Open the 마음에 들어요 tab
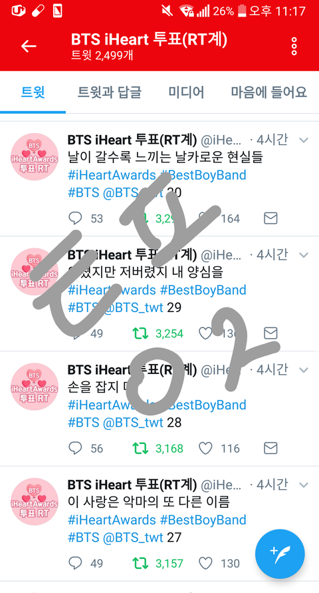This screenshot has height=593, width=319. [268, 92]
